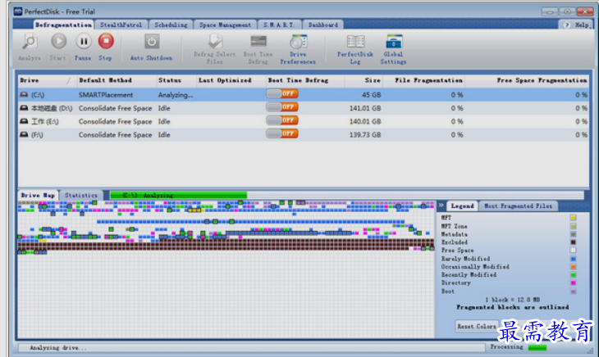Toggle Boot Time Defrag for C:\ drive
Screen dimensions: 599x357
[282, 93]
